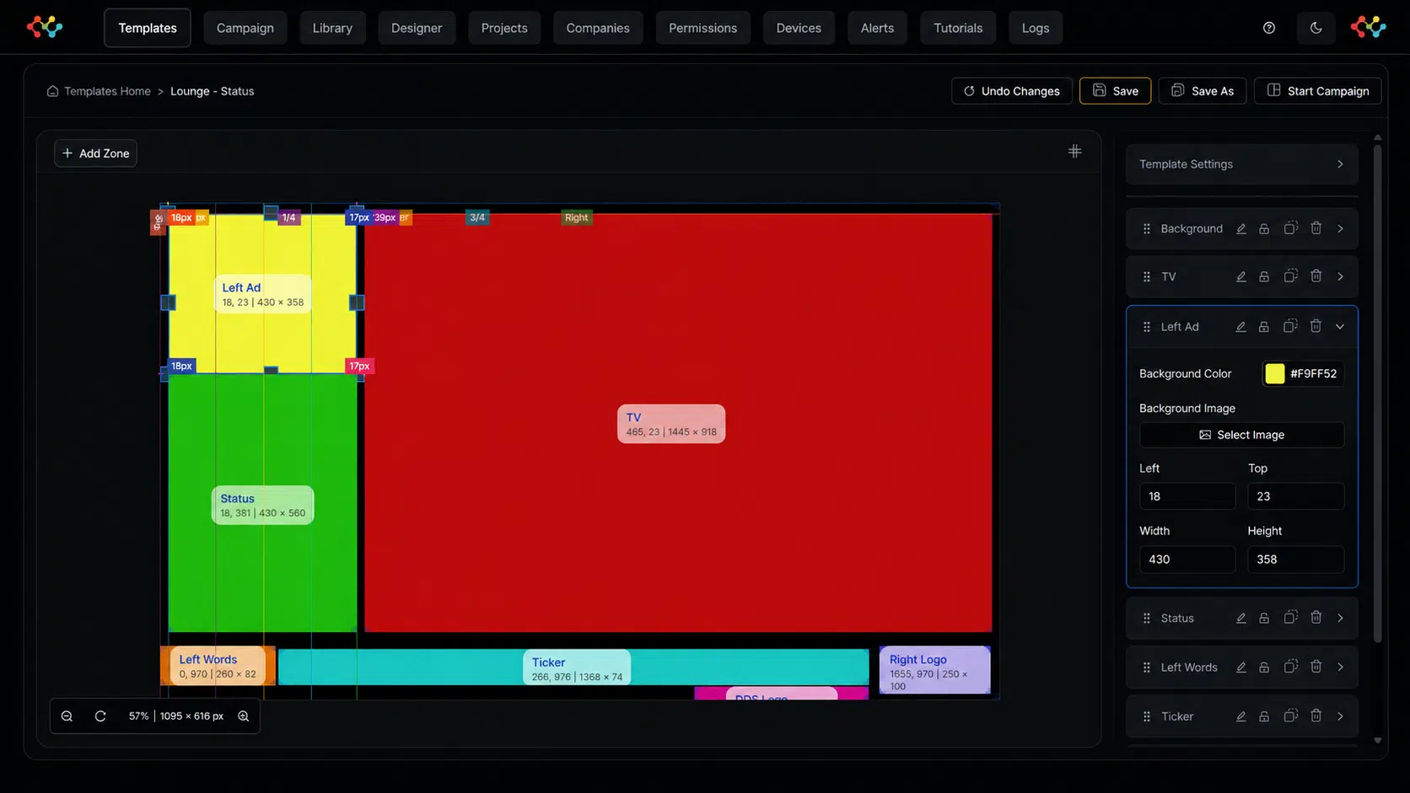The image size is (1410, 793).
Task: Open the user profile logo at top right
Action: pyautogui.click(x=1368, y=27)
